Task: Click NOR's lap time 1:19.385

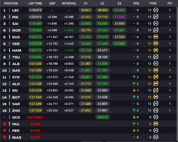Action: [x=35, y=30]
